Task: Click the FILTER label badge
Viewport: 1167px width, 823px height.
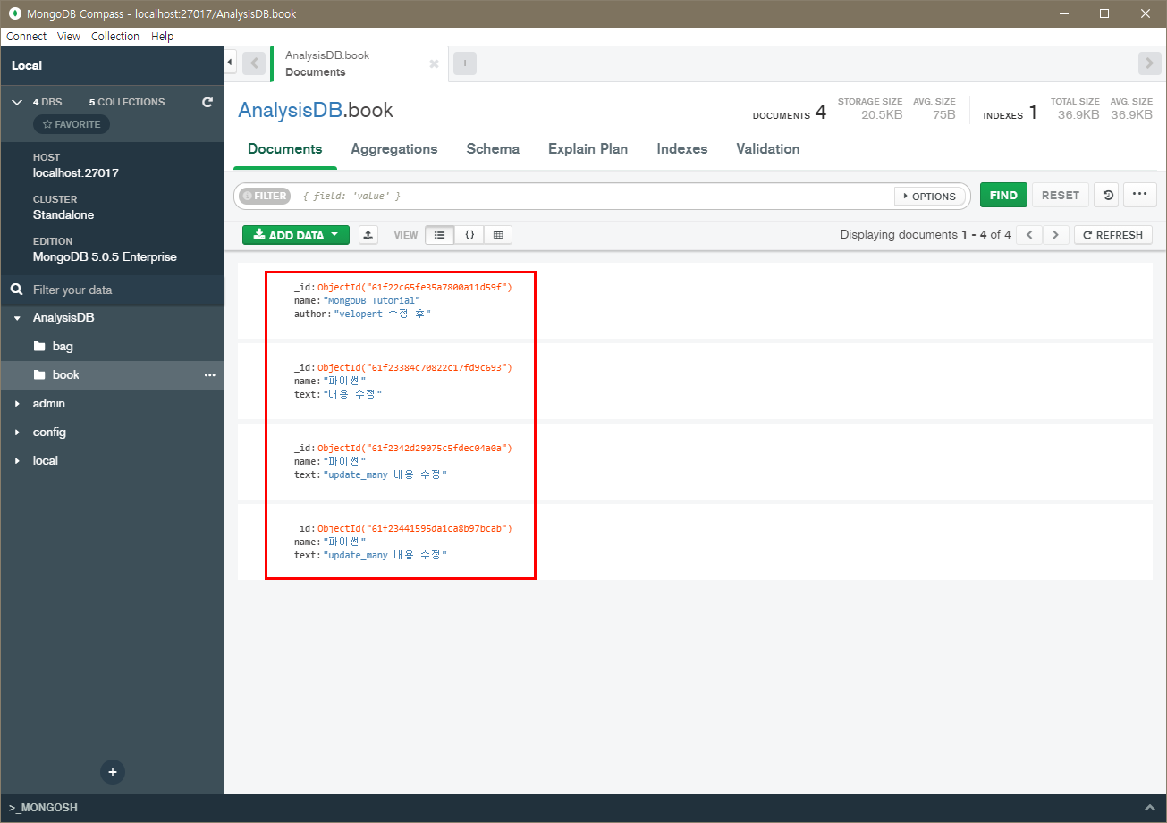Action: 265,196
